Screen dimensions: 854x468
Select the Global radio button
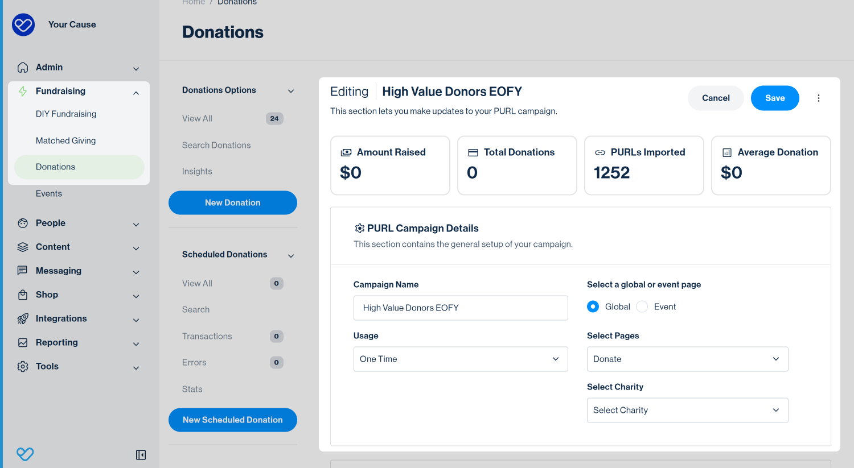(593, 307)
